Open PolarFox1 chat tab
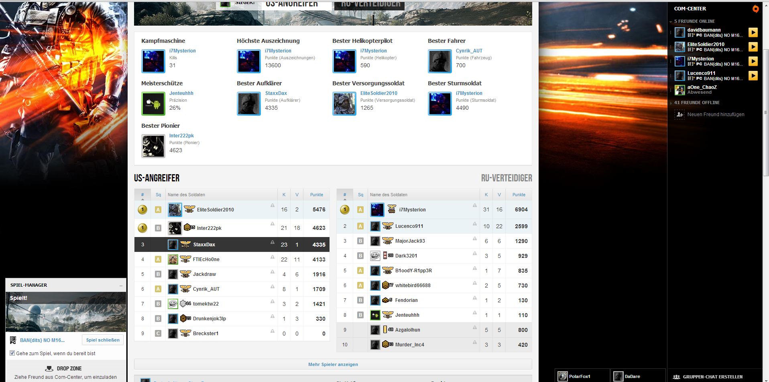Screen dimensions: 769x382 click(x=582, y=376)
